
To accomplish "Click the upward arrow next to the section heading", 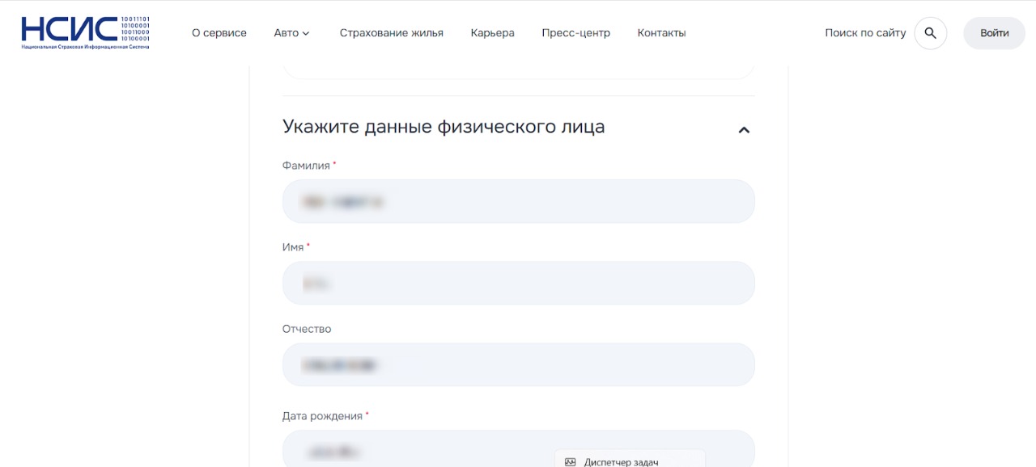I will [x=743, y=129].
